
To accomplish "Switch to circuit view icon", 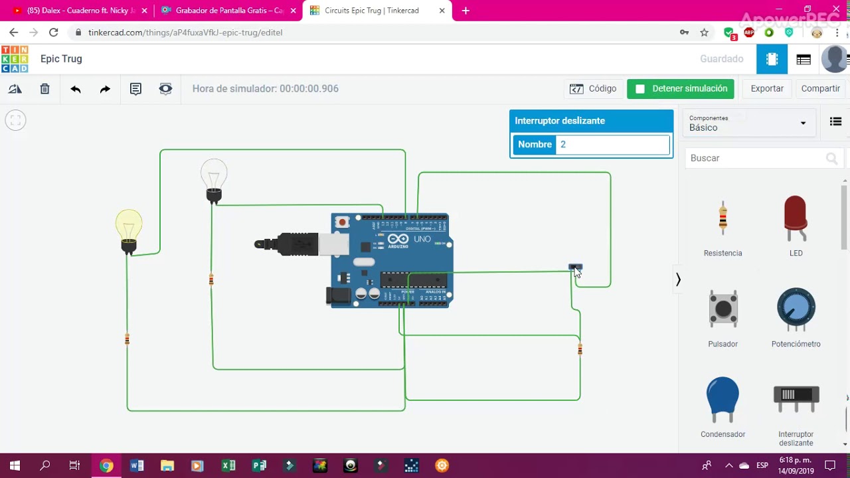I will tap(772, 59).
